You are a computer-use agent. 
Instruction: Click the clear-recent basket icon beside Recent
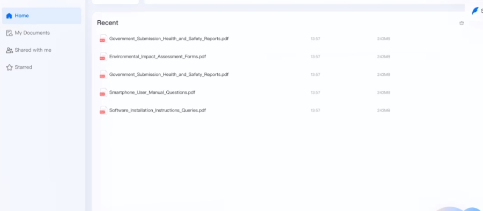tap(462, 23)
